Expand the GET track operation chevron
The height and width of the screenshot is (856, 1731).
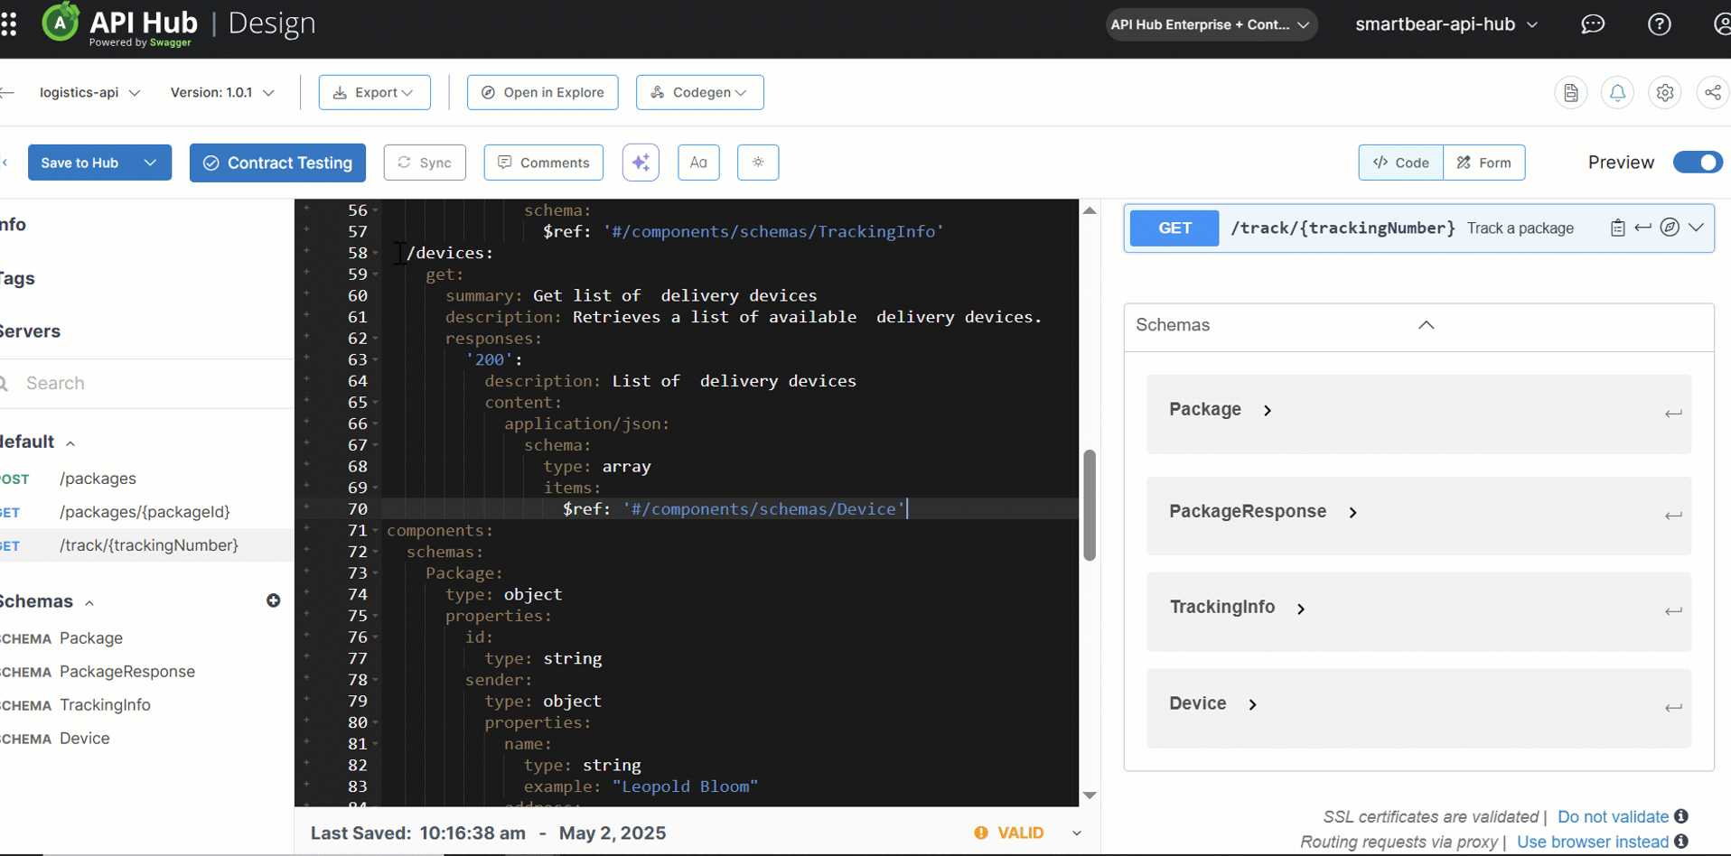click(1696, 228)
